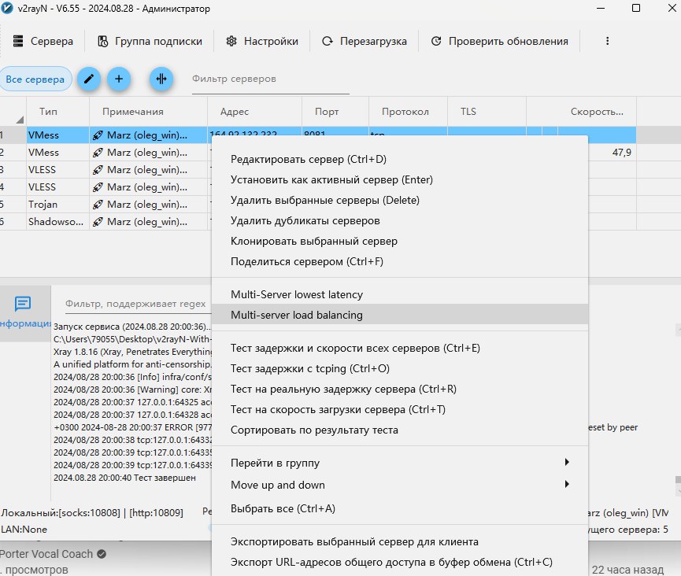The height and width of the screenshot is (576, 681).
Task: Sort by the Скорость column header
Action: [597, 112]
